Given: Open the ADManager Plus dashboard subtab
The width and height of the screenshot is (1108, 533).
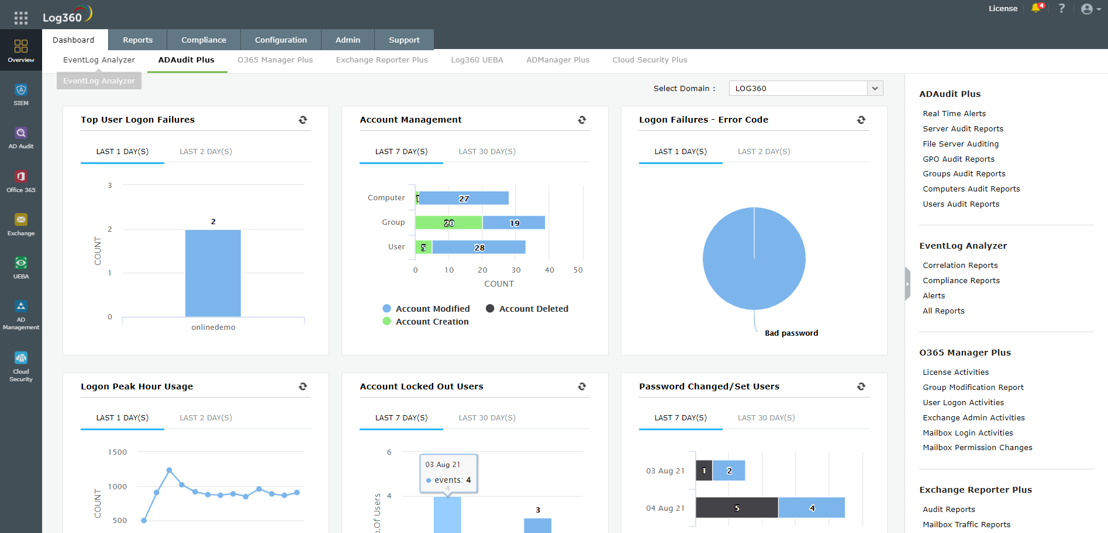Looking at the screenshot, I should point(558,60).
